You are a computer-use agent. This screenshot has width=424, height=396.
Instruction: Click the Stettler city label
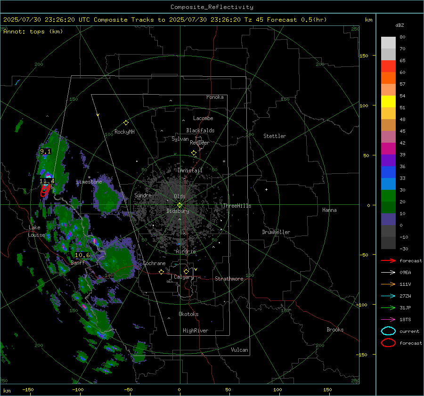(x=275, y=136)
